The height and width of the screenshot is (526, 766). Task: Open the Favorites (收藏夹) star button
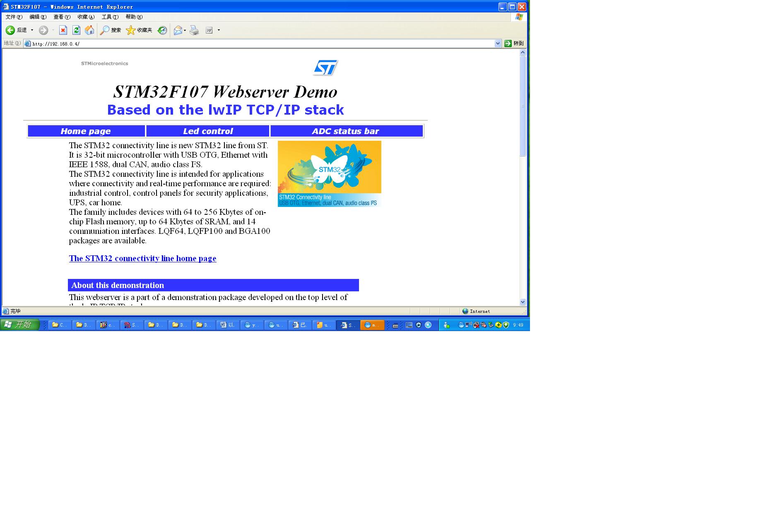click(x=139, y=30)
